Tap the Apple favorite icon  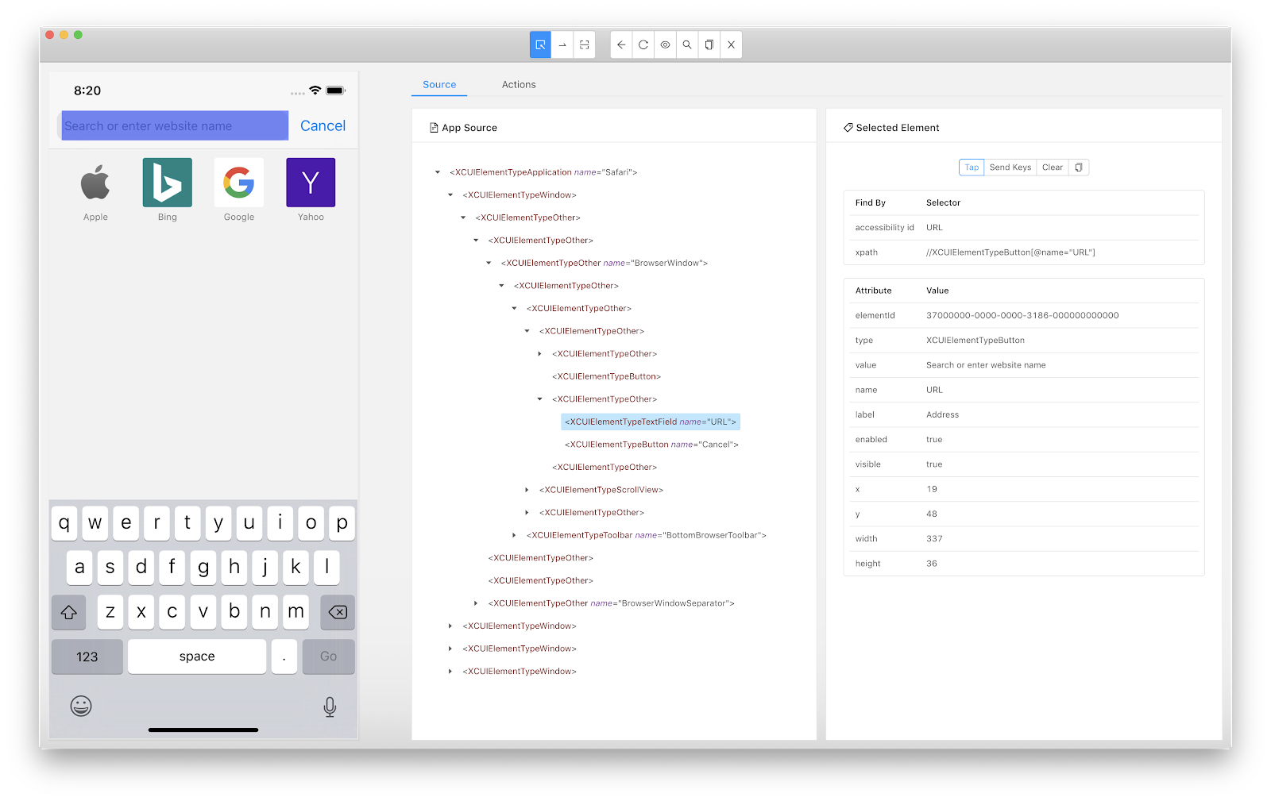coord(95,183)
